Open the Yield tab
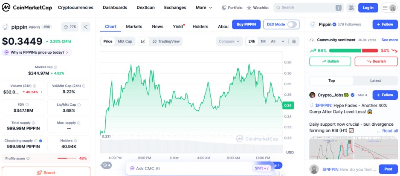 pyautogui.click(x=178, y=26)
